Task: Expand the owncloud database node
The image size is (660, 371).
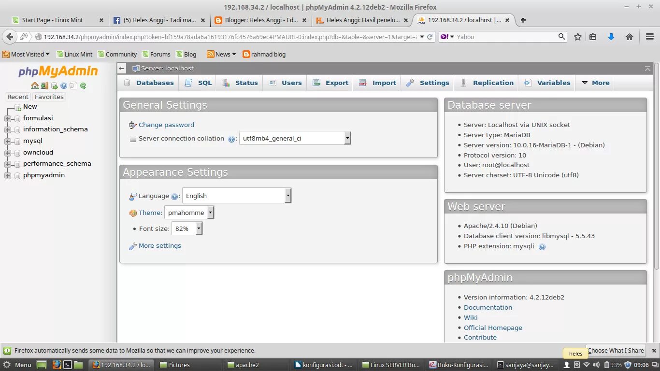Action: coord(8,153)
